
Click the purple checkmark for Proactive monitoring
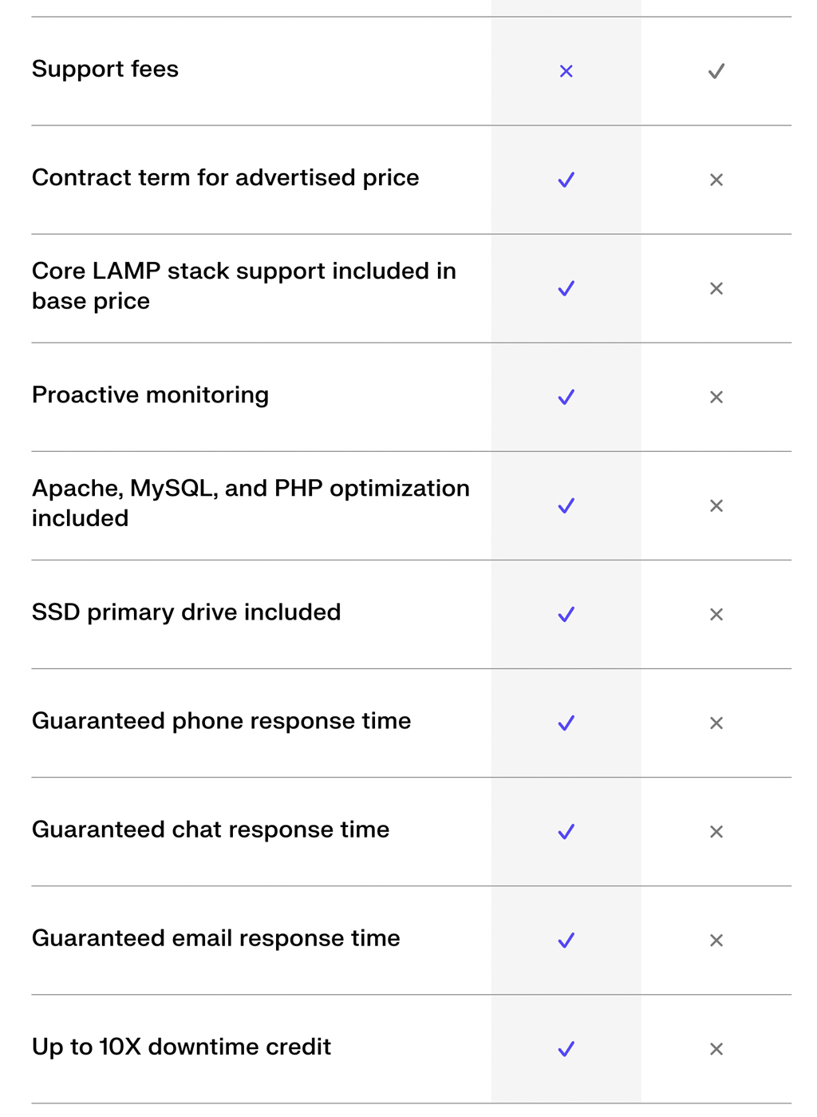(566, 397)
